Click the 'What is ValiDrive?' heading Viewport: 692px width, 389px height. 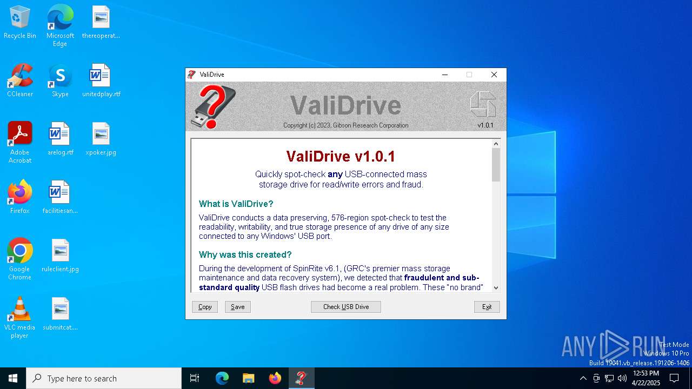coord(236,204)
